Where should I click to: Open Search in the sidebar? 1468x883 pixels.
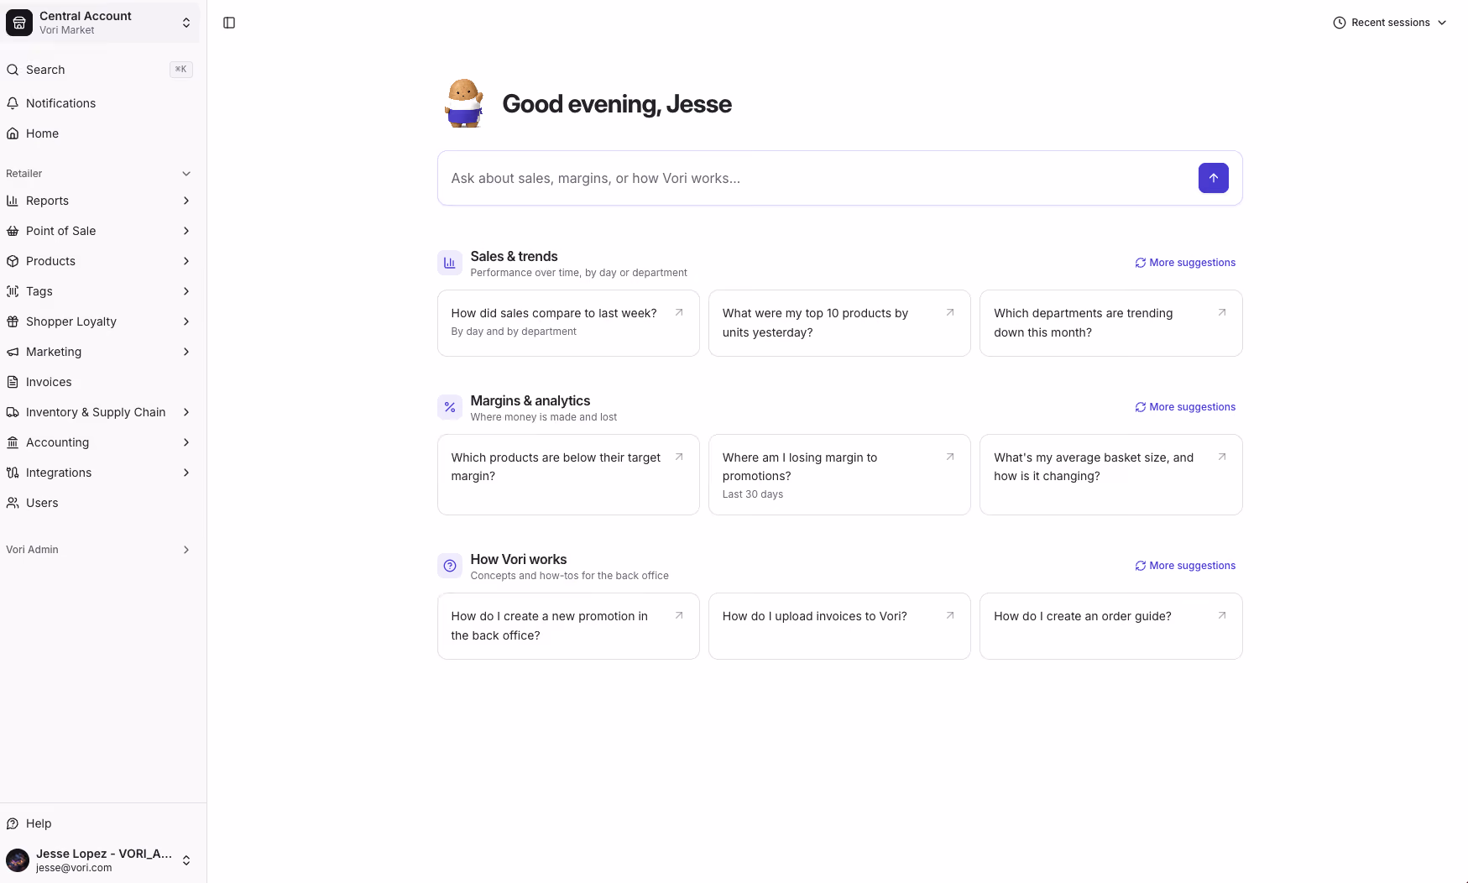point(100,70)
